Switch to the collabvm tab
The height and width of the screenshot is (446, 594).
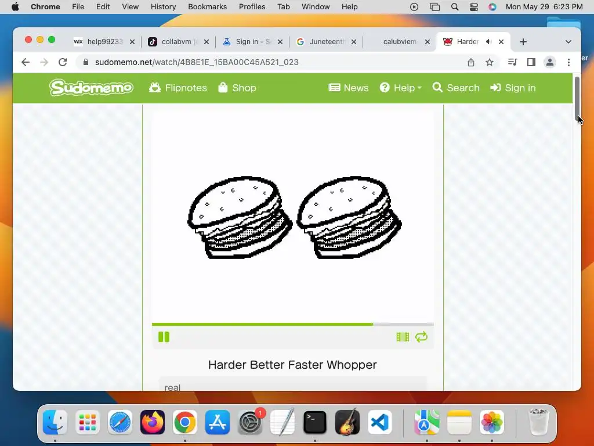(179, 42)
